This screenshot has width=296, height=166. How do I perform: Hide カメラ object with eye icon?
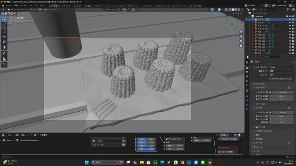290,19
